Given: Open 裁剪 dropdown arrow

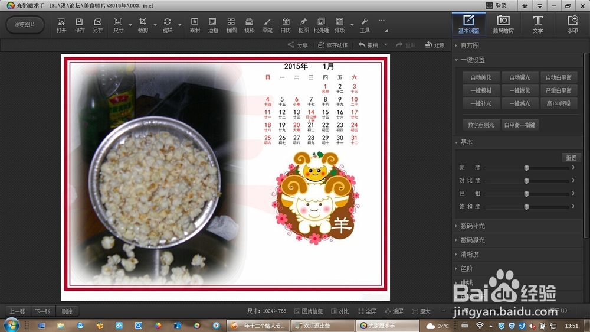Looking at the screenshot, I should click(x=155, y=25).
